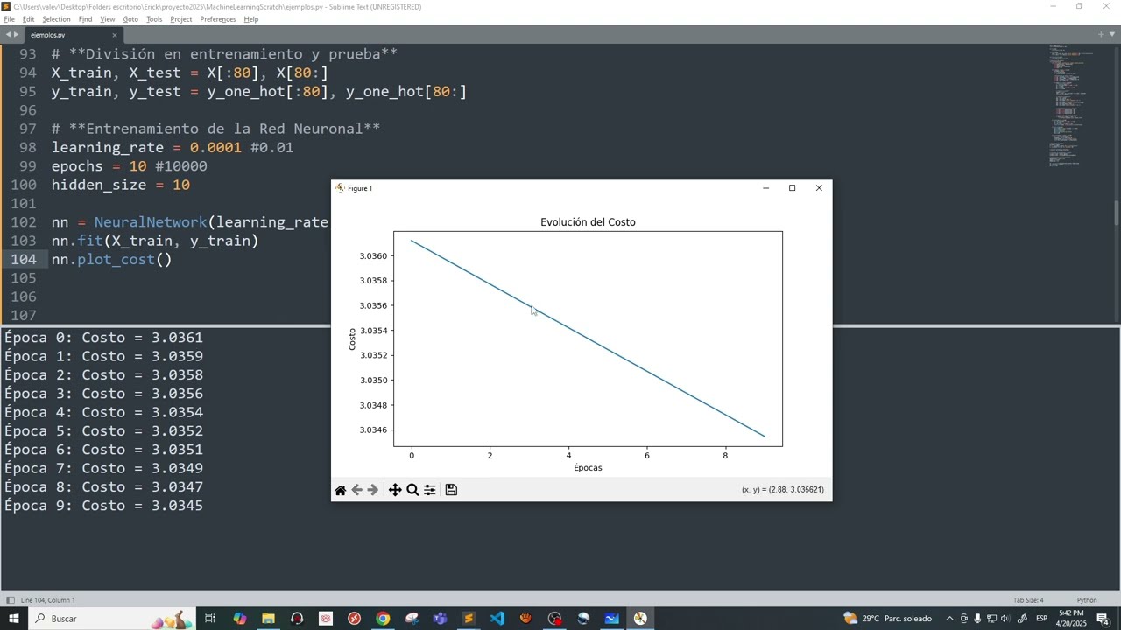Reset the figure view with Home icon

pos(341,490)
